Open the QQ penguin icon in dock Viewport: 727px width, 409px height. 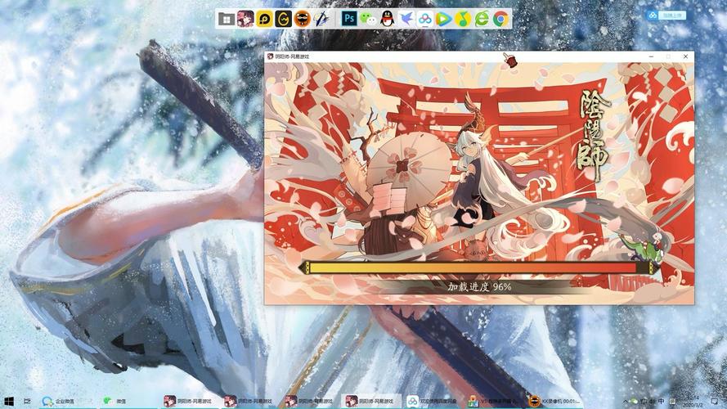coord(387,19)
